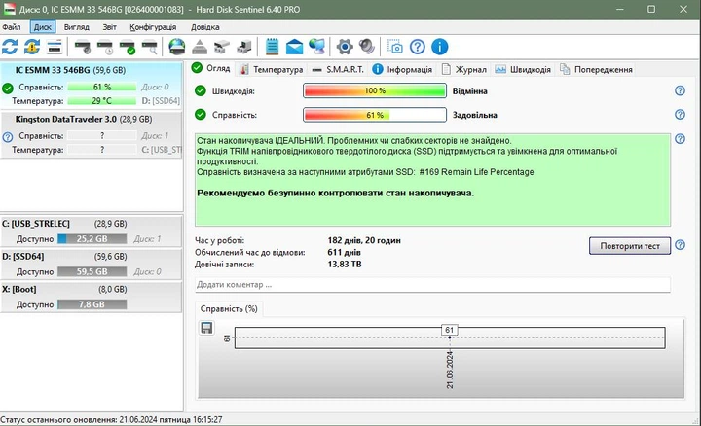Switch to the Температура tab
This screenshot has width=701, height=426.
click(x=272, y=70)
